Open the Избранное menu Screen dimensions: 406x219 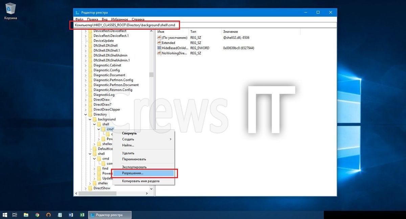click(x=120, y=20)
